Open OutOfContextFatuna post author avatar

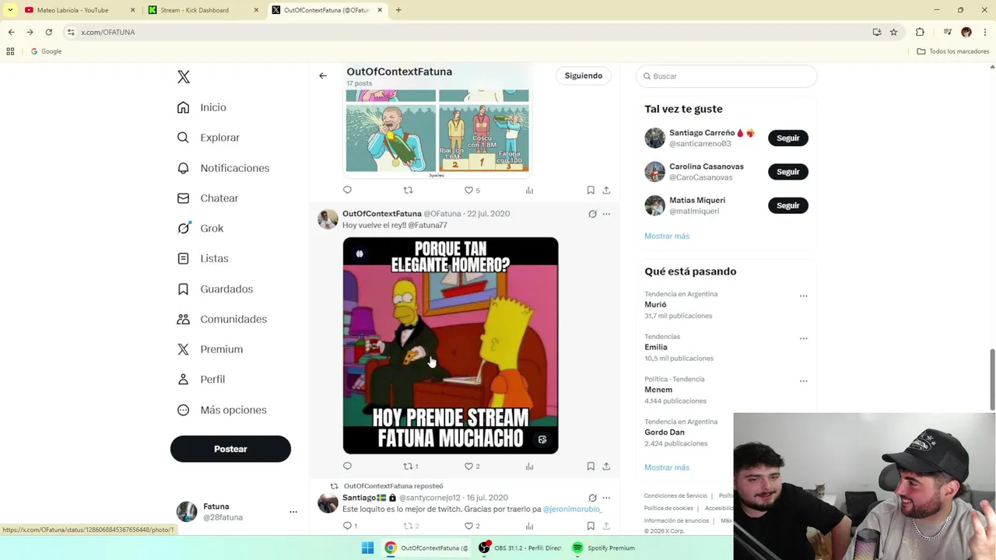(328, 219)
